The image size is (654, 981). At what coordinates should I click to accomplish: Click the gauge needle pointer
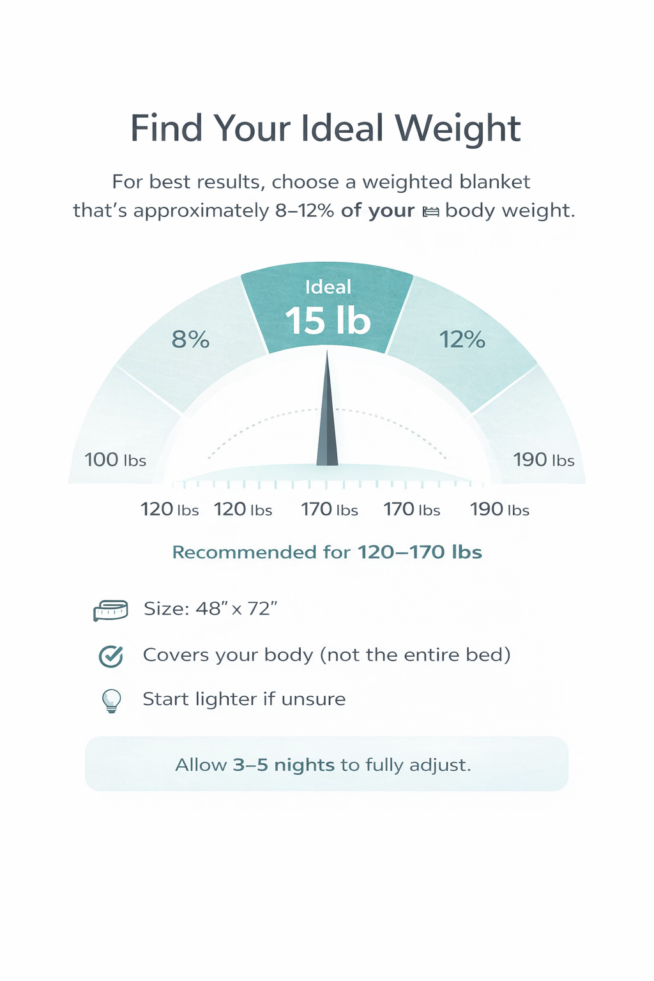[x=327, y=422]
